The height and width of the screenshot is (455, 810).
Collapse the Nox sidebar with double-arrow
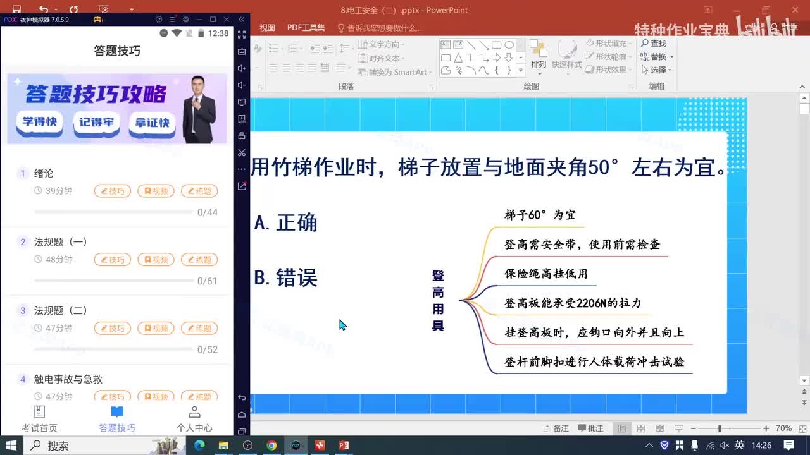coord(241,20)
